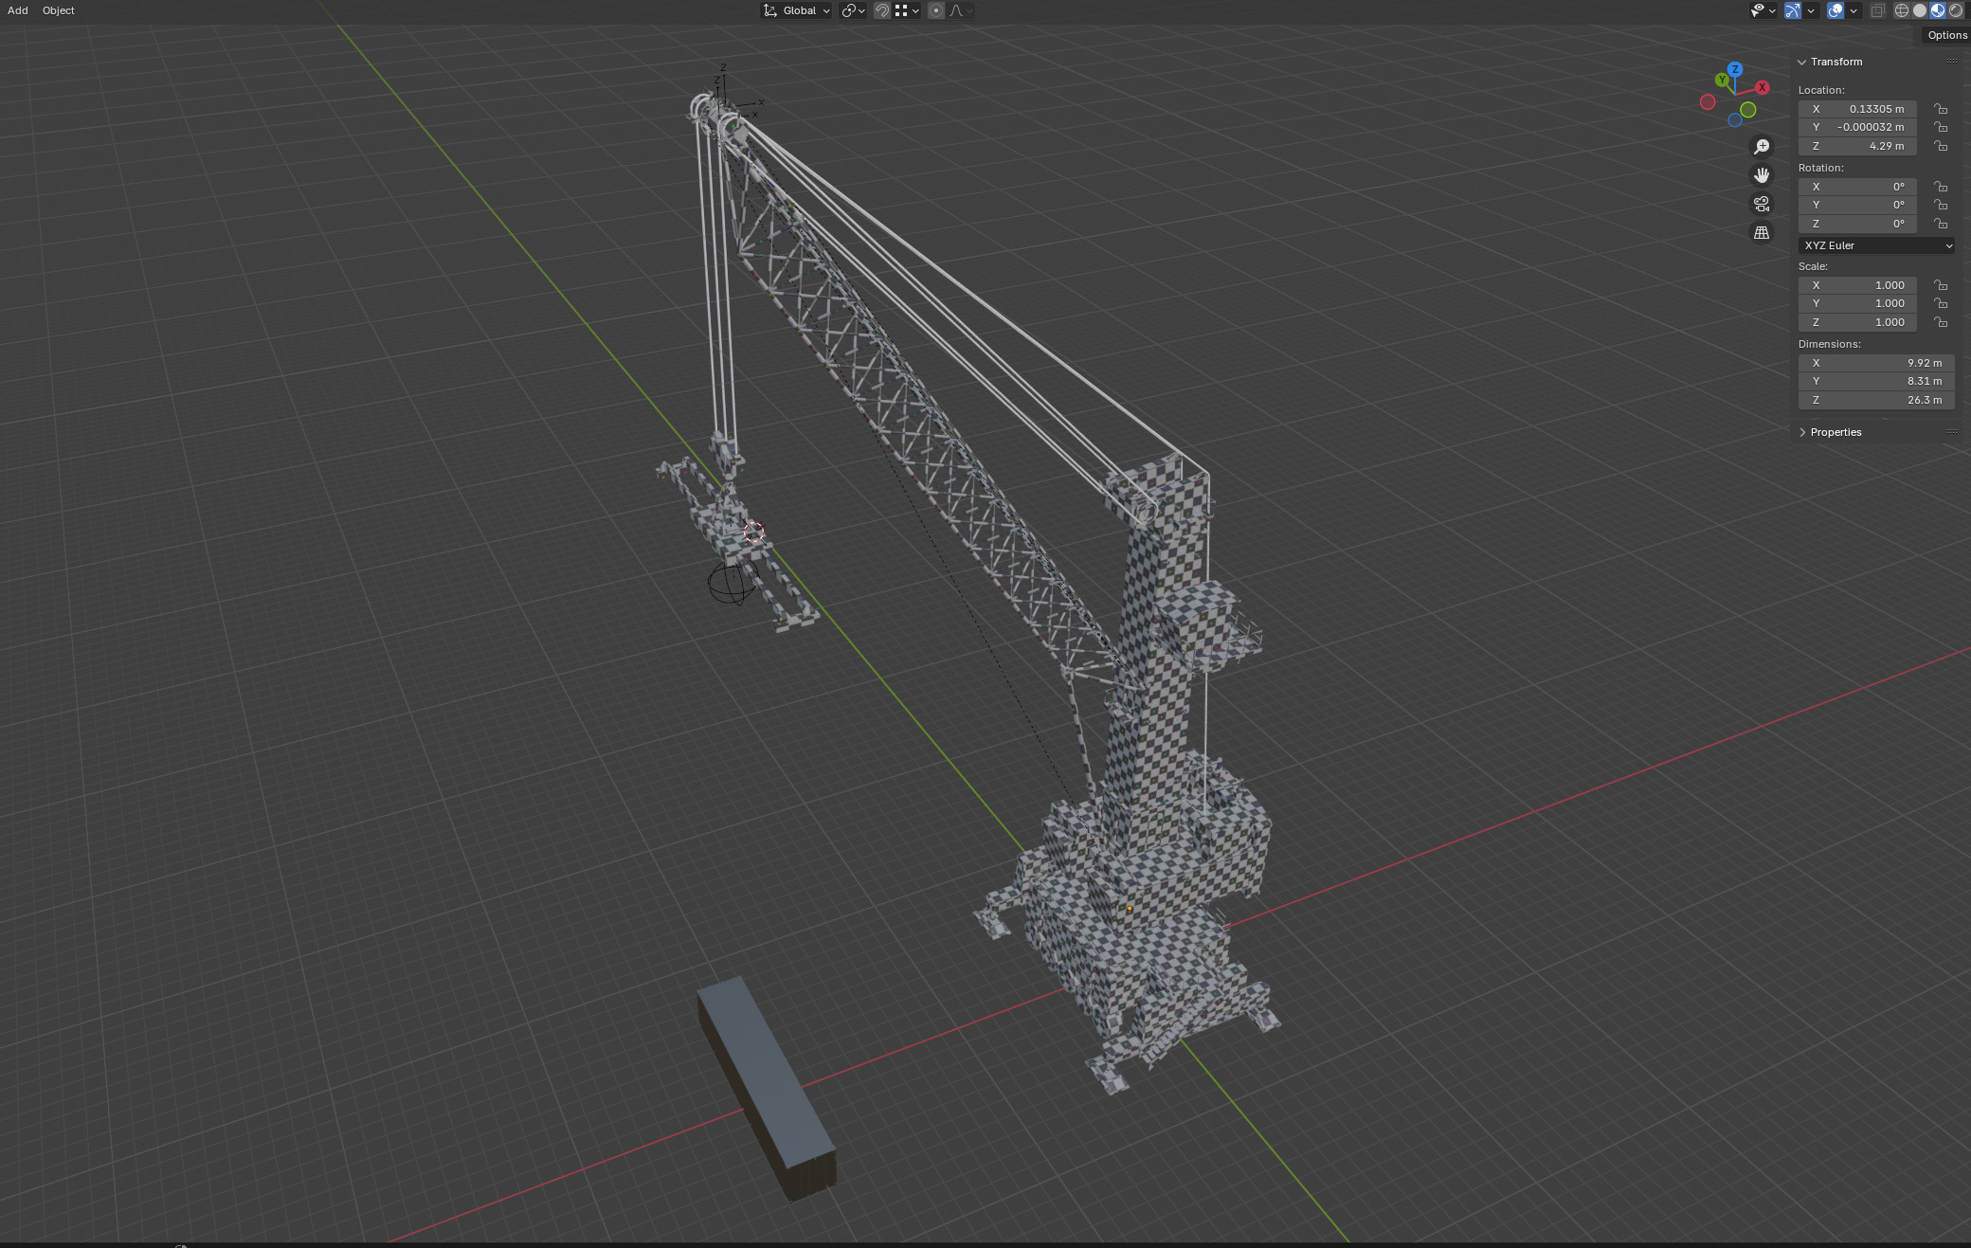Toggle proportional editing circle button

[x=936, y=10]
